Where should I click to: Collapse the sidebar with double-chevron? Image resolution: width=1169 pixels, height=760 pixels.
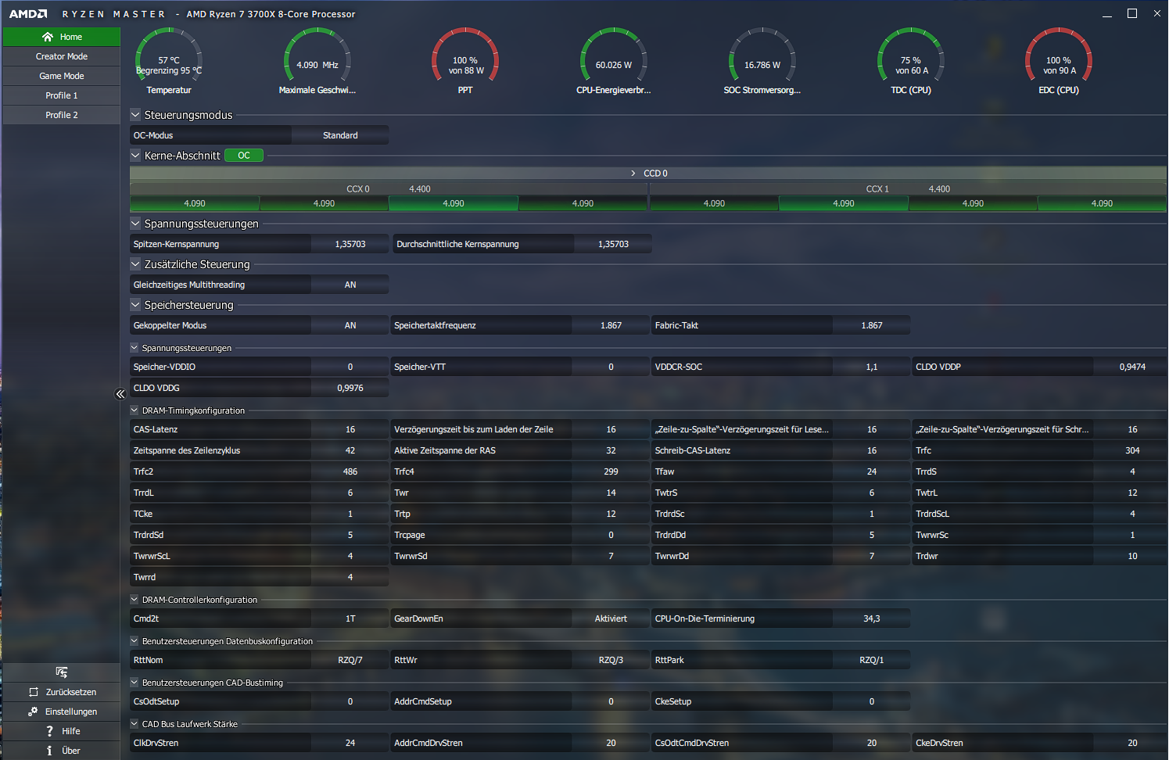(x=120, y=394)
